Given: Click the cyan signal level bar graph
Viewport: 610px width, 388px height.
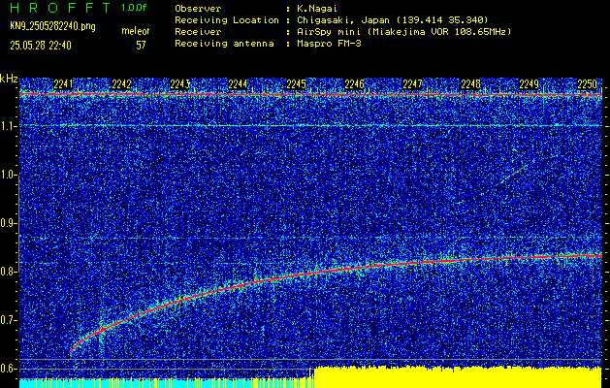Looking at the screenshot, I should point(167,383).
